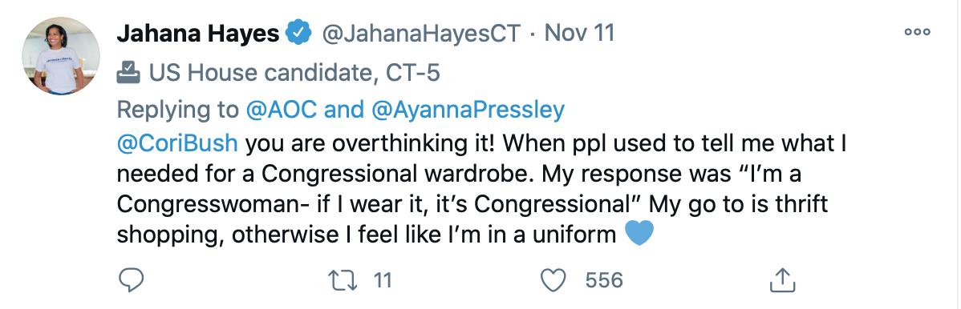The image size is (961, 309).
Task: Click the blue verified badge
Action: (300, 33)
